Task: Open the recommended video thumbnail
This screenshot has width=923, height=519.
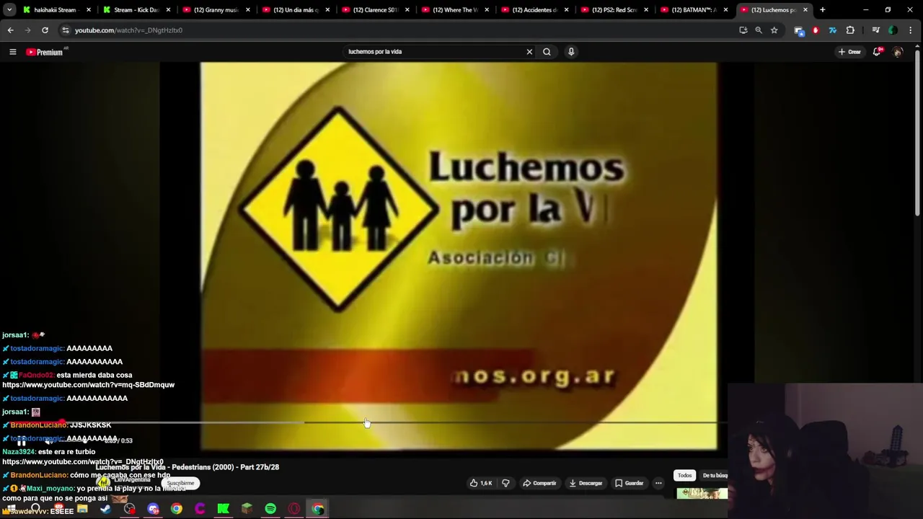Action: [702, 494]
